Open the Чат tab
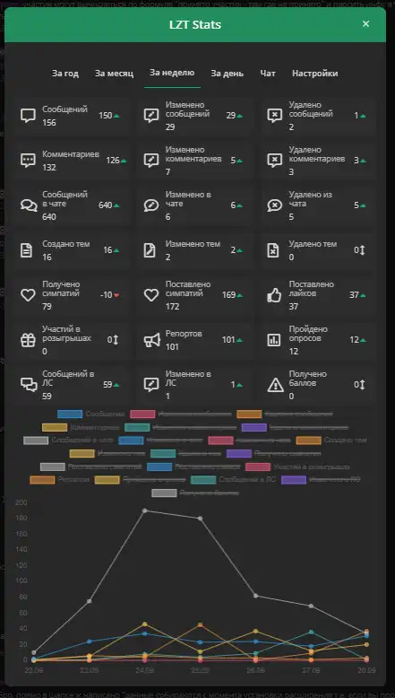The height and width of the screenshot is (698, 395). point(268,74)
